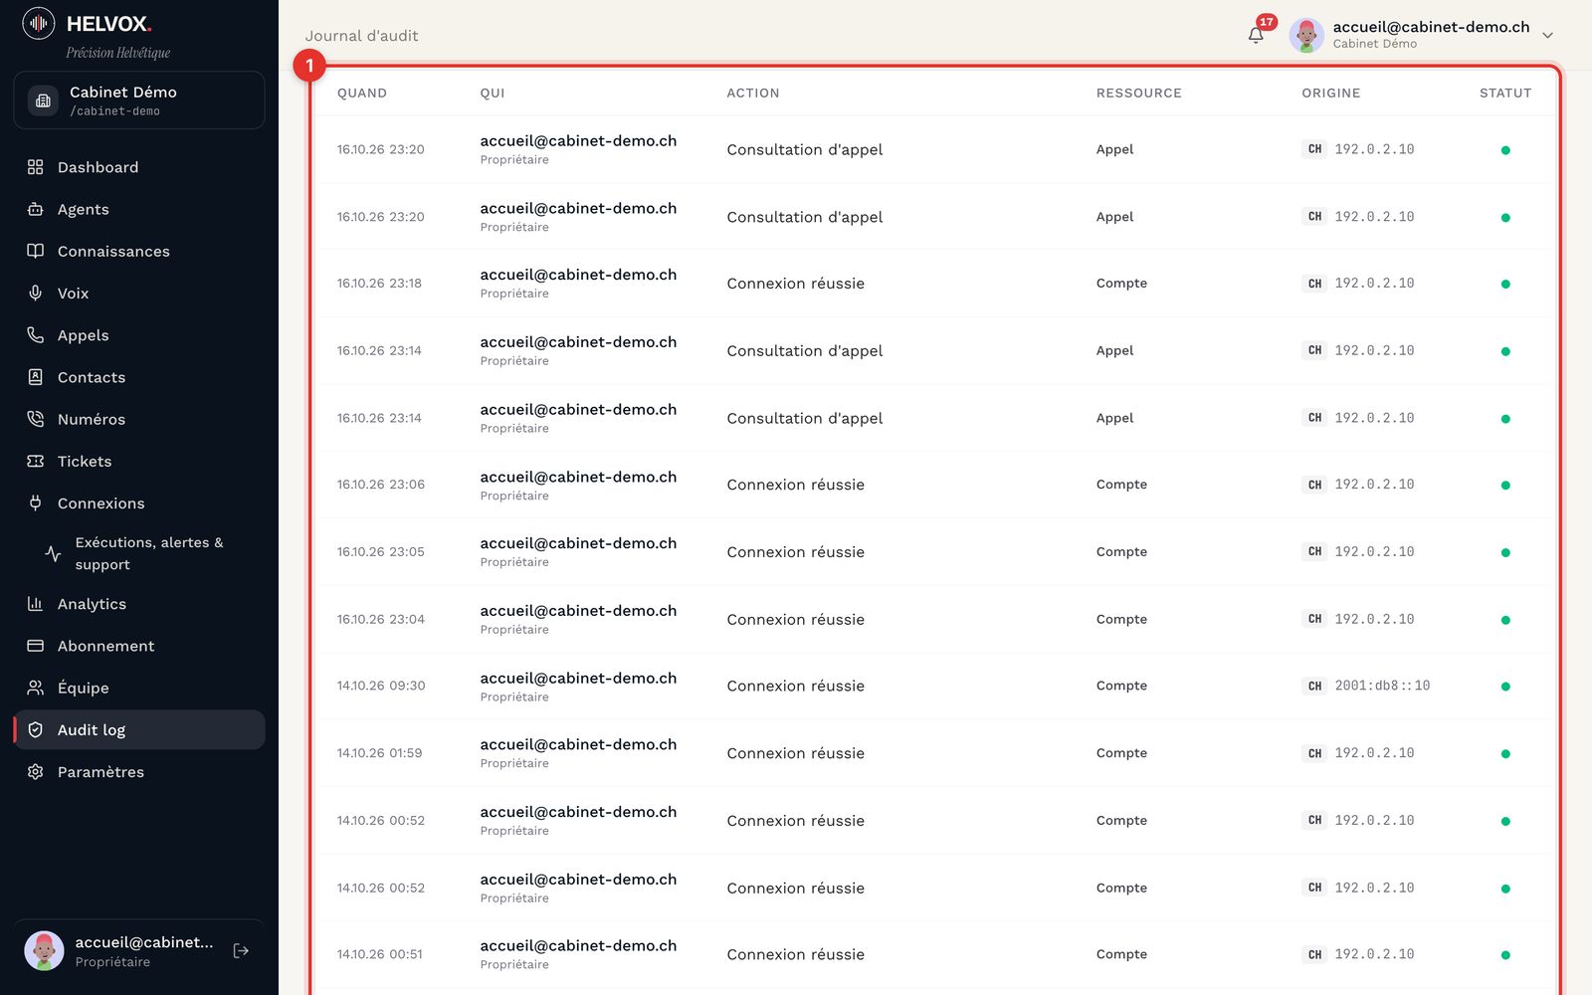Click the Helvox logo icon

pos(39,23)
